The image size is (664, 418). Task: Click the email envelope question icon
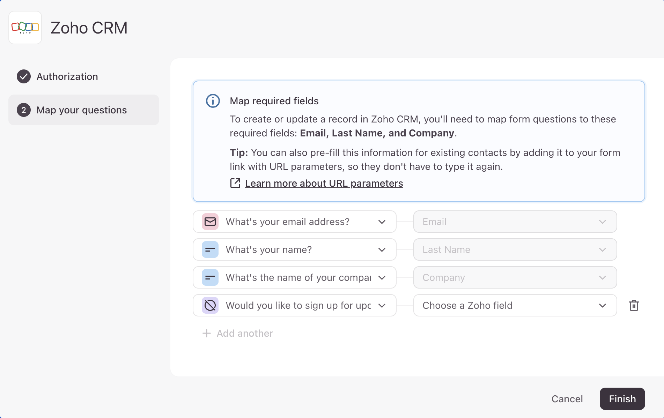point(210,222)
